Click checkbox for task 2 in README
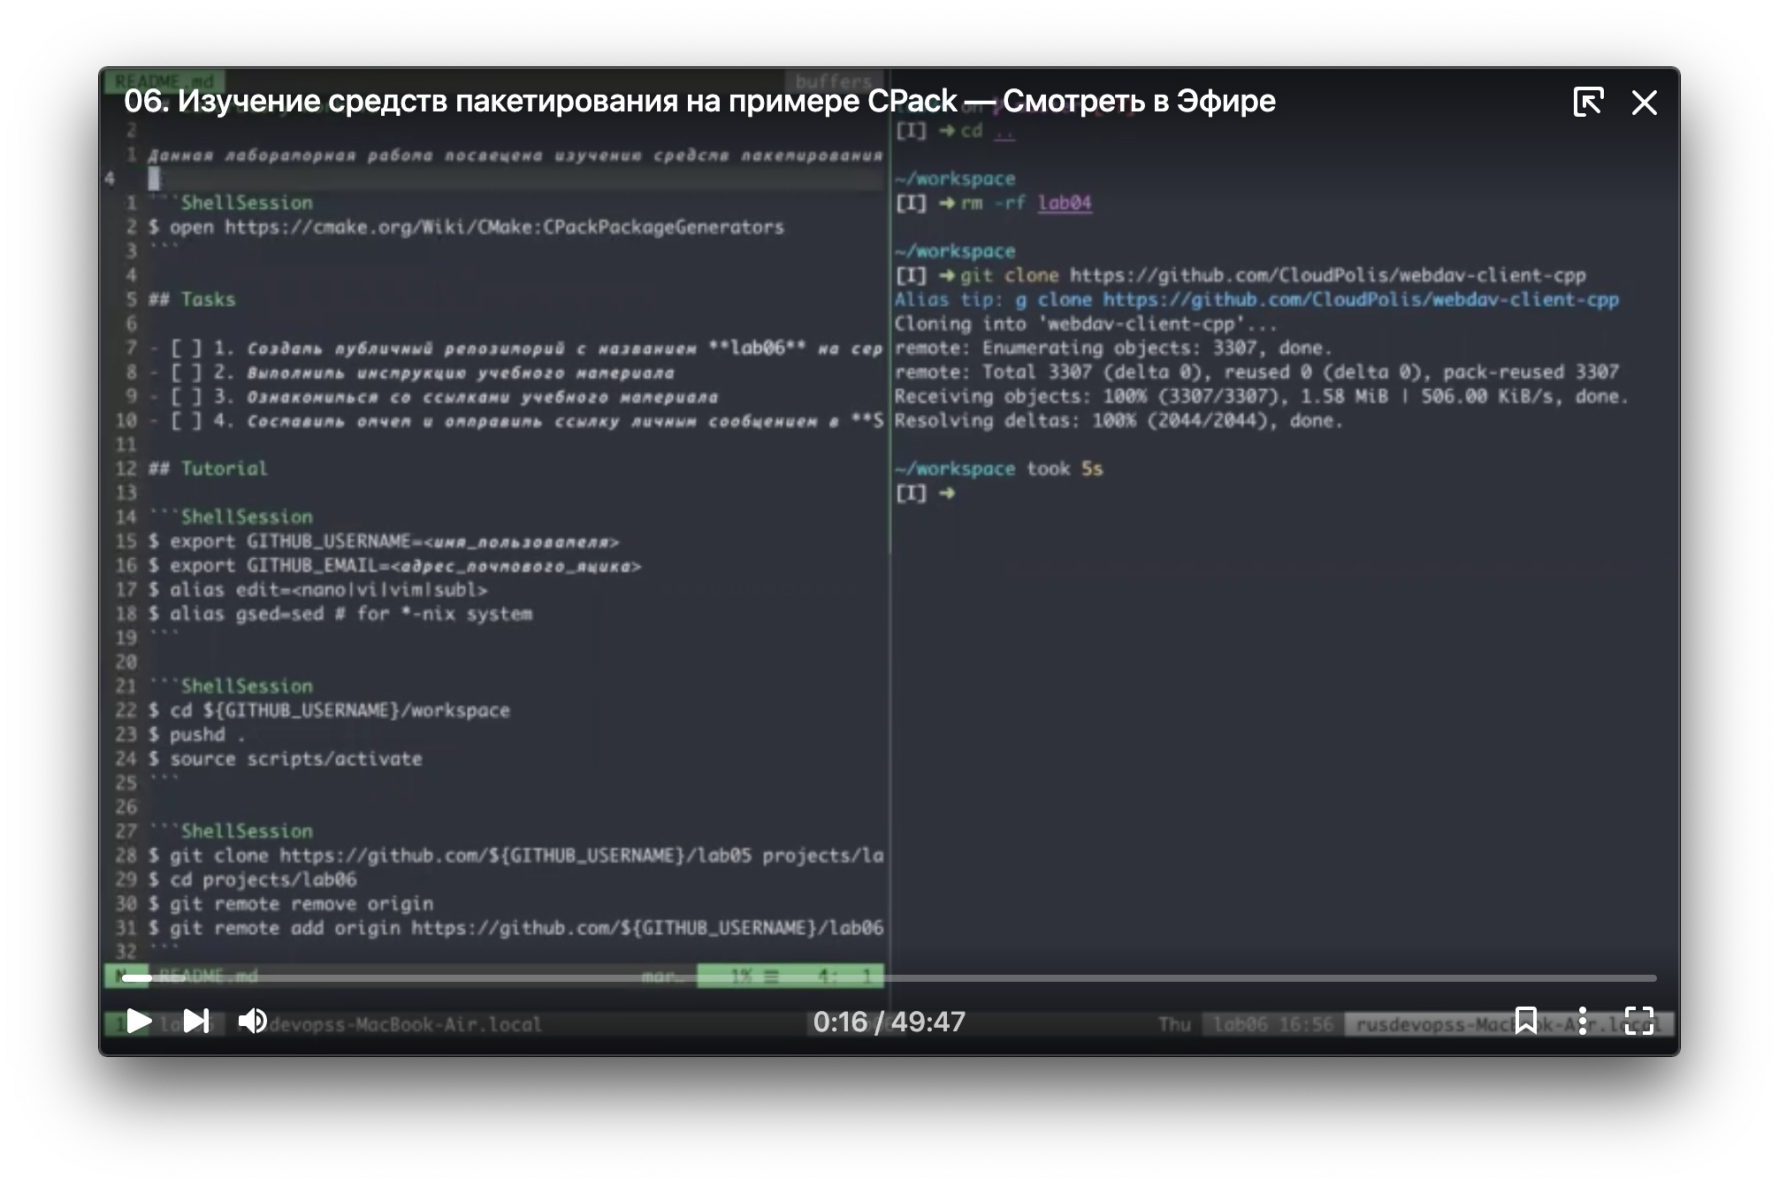 [186, 372]
